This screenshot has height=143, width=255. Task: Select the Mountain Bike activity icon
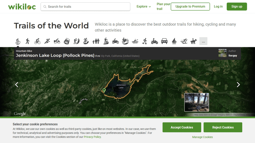point(18,41)
